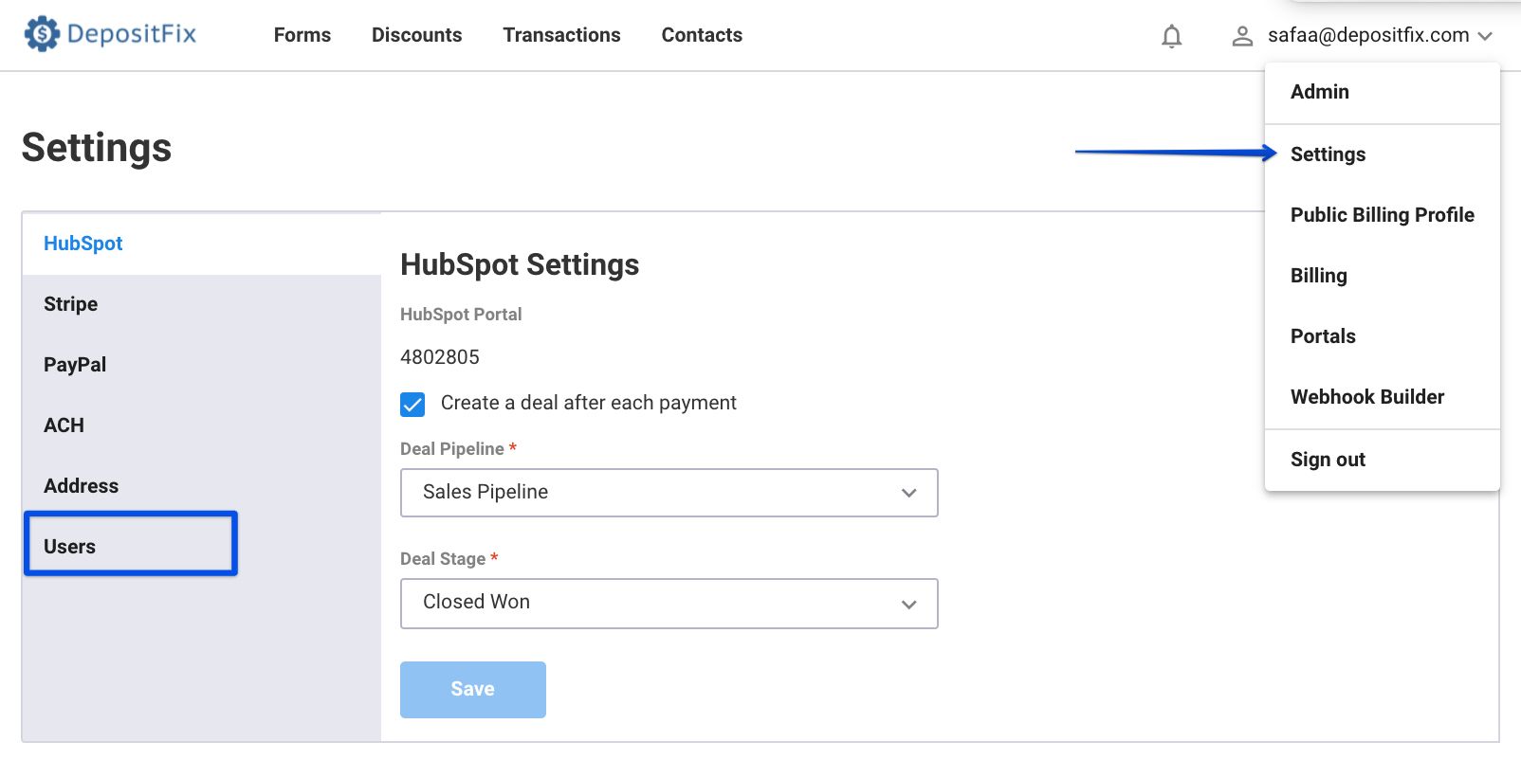Switch to the Stripe settings tab
The image size is (1521, 760).
202,304
